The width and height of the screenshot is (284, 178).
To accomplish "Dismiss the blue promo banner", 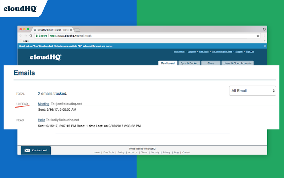I will 265,46.
